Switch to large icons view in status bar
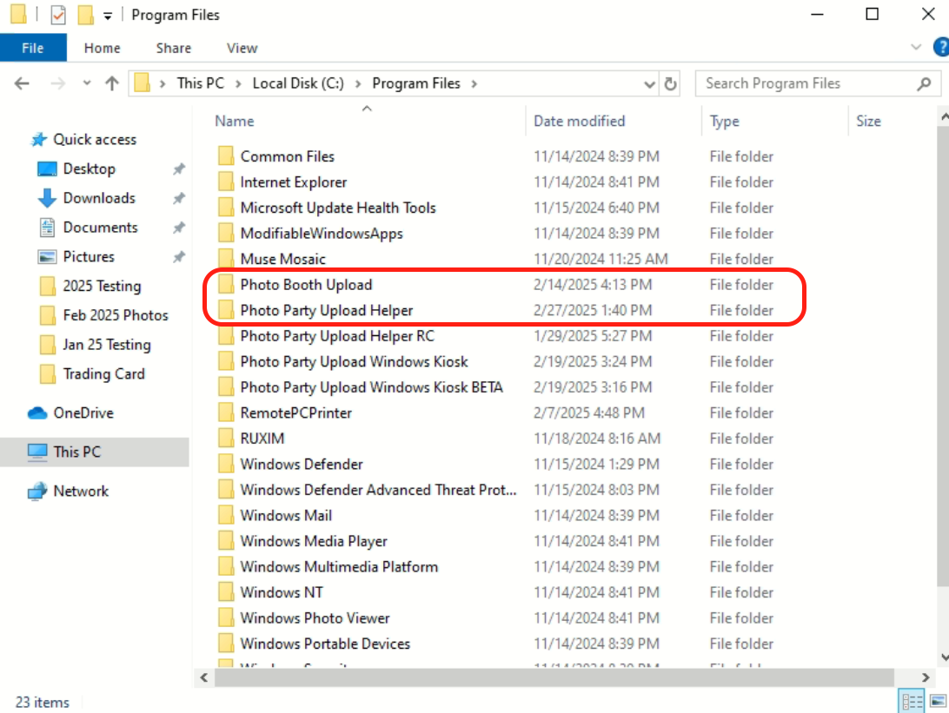949x713 pixels. click(938, 702)
